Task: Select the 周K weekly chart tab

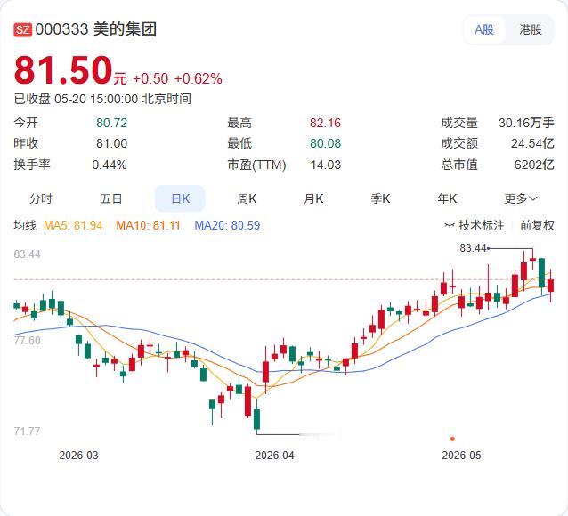Action: [247, 198]
